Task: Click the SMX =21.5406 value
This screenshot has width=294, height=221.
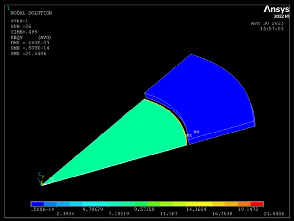Action: pyautogui.click(x=28, y=54)
